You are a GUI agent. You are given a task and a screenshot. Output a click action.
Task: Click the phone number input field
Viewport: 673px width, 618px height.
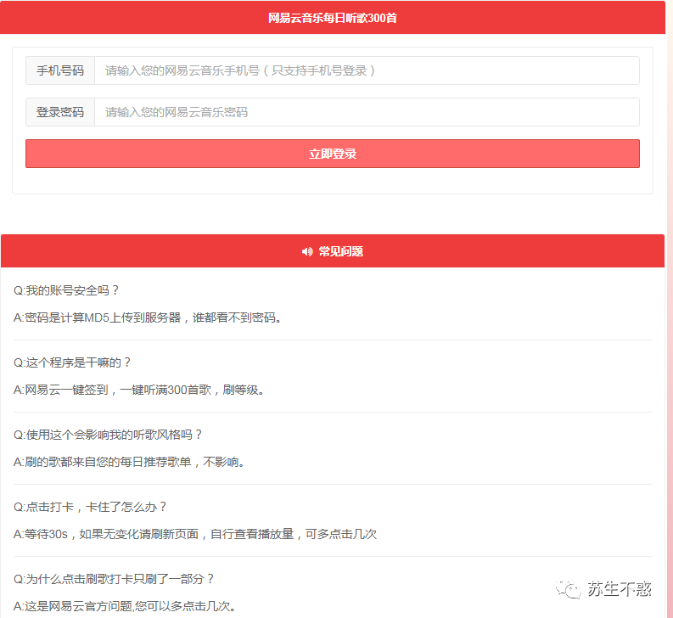(367, 70)
